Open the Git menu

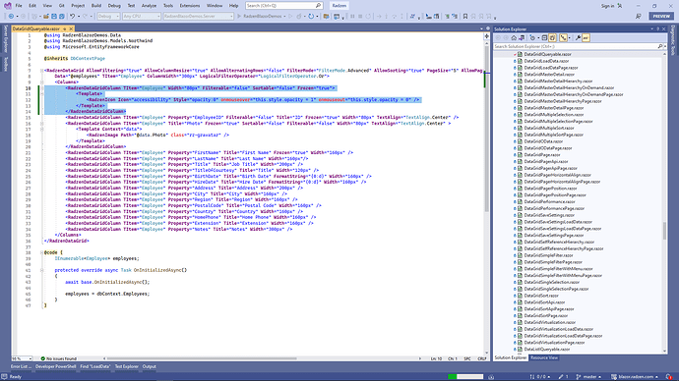point(61,6)
